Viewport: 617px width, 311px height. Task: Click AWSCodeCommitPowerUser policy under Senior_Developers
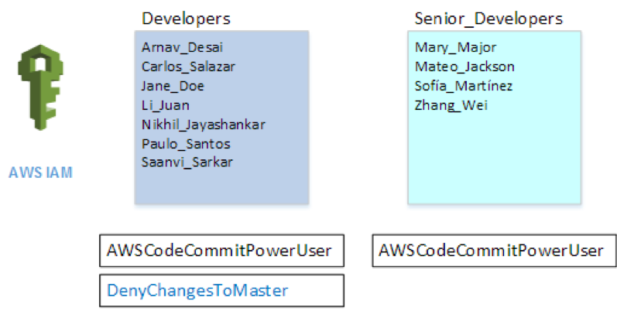click(491, 251)
